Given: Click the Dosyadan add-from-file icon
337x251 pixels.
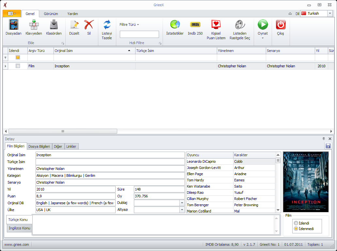Looking at the screenshot, I should (13, 25).
